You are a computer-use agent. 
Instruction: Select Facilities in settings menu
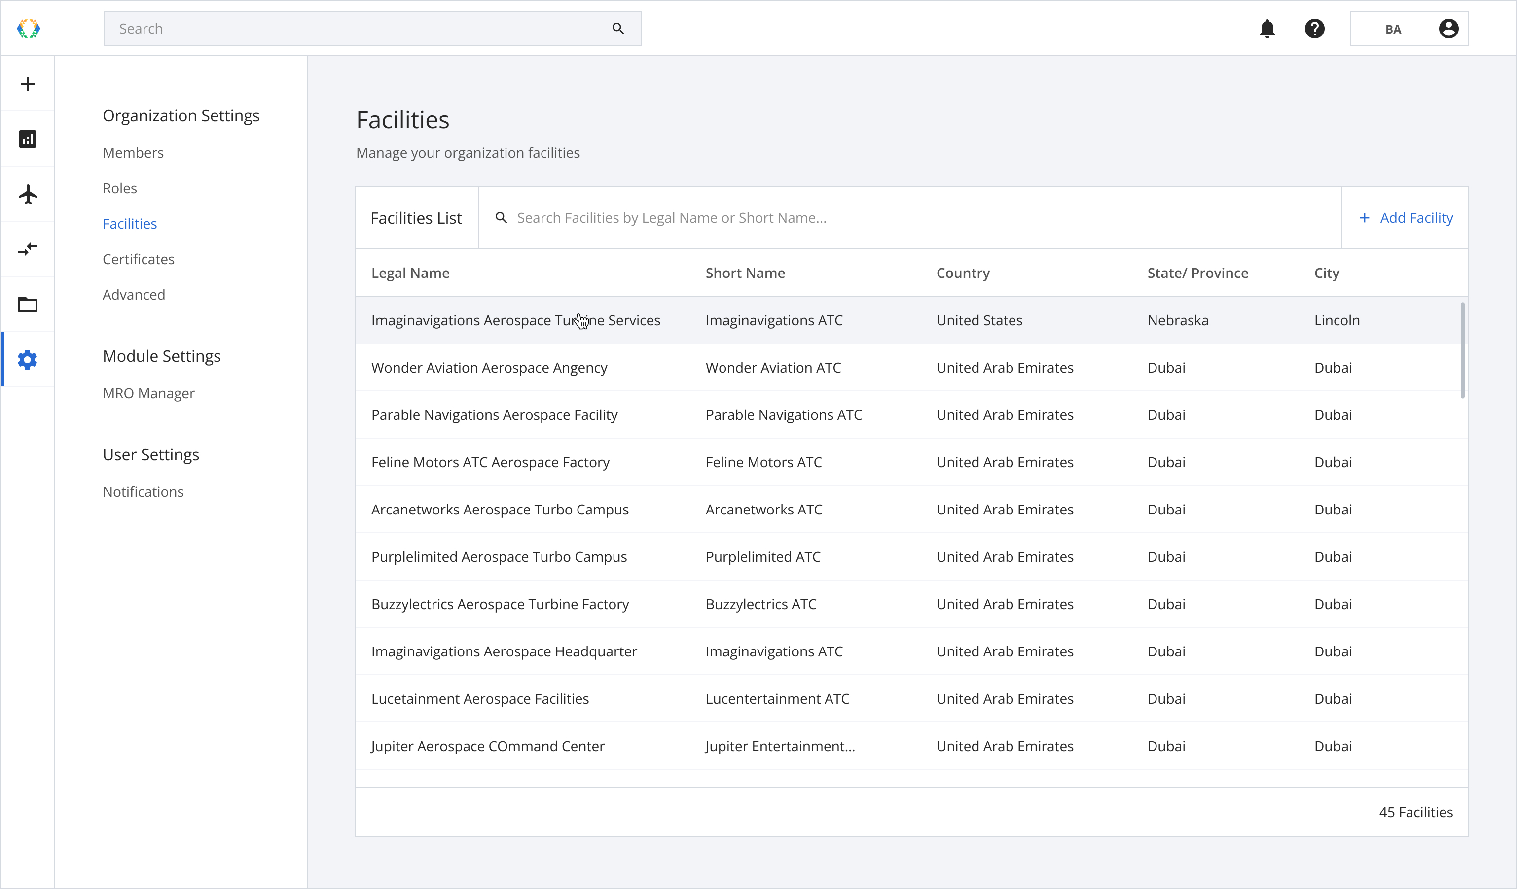click(x=130, y=224)
